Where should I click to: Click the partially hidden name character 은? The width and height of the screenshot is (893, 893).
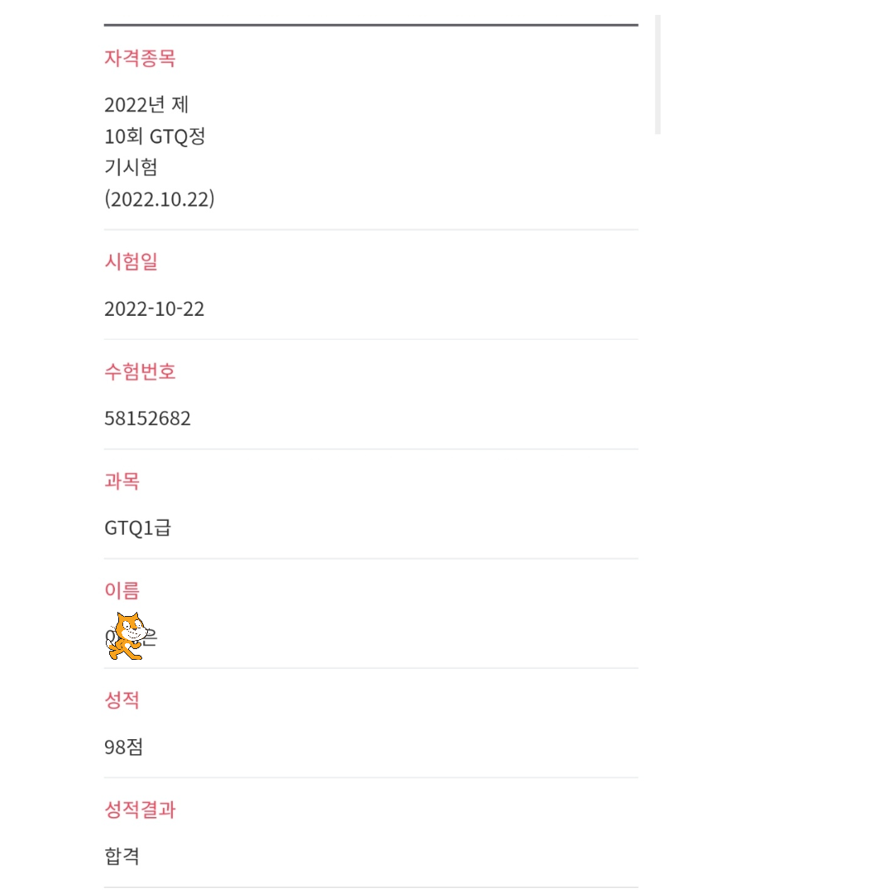[149, 638]
